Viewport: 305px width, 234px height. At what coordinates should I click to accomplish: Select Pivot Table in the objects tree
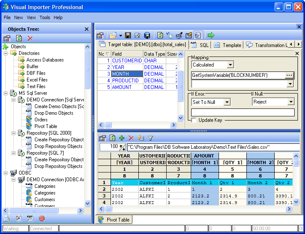46,126
